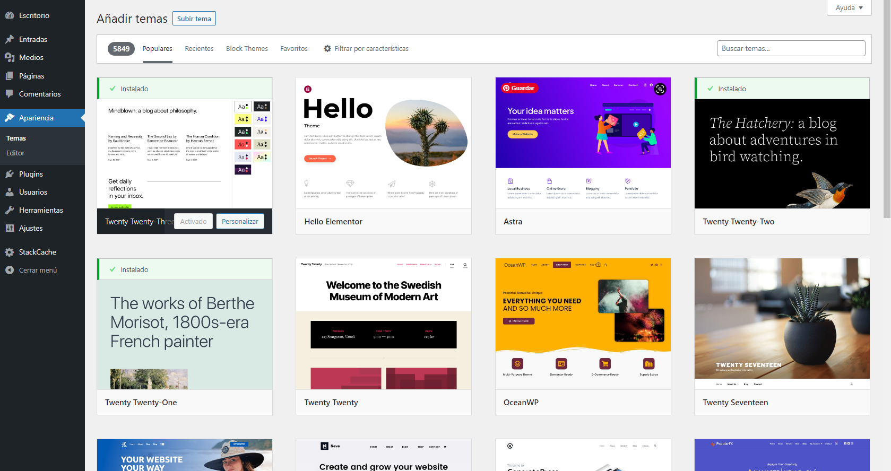This screenshot has height=471, width=891.
Task: Click Instalado notice on Twenty Twenty-One
Action: click(x=185, y=269)
